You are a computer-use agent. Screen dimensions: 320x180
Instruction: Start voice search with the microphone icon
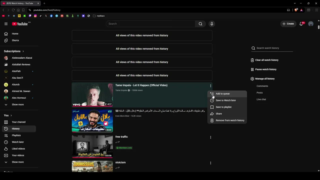[212, 24]
